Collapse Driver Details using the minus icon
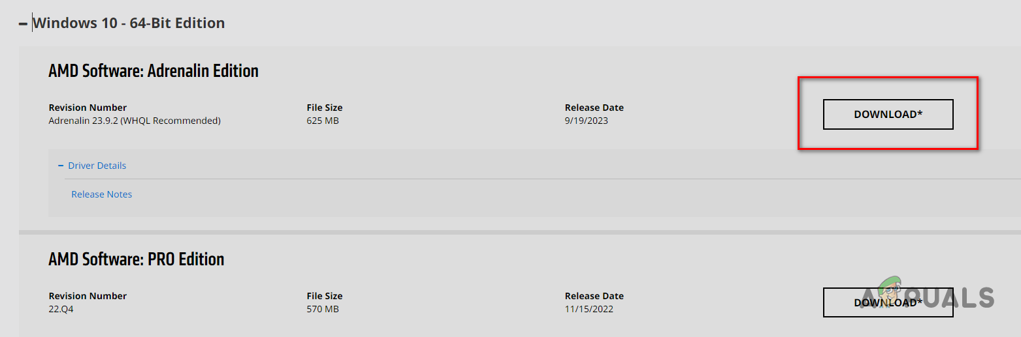 click(x=61, y=166)
